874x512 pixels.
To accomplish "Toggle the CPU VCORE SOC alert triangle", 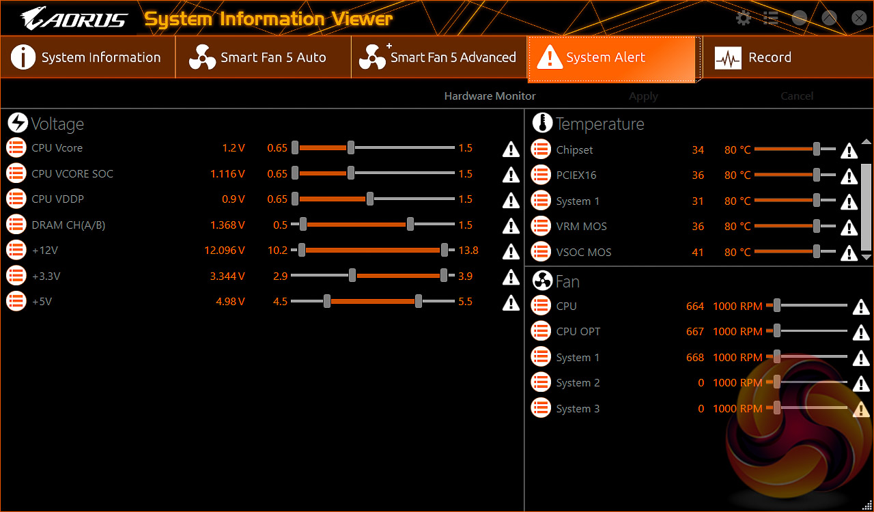I will coord(511,175).
